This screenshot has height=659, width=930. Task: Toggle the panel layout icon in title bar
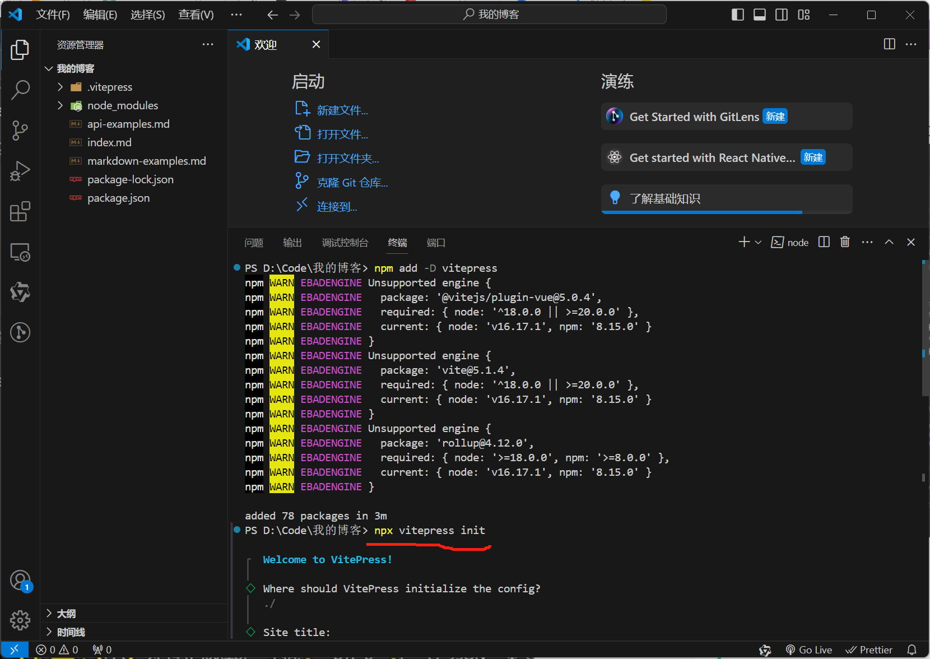(760, 15)
